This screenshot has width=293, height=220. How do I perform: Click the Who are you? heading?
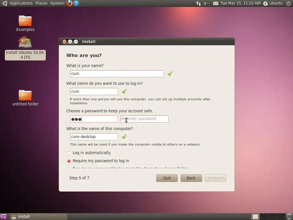tap(84, 55)
